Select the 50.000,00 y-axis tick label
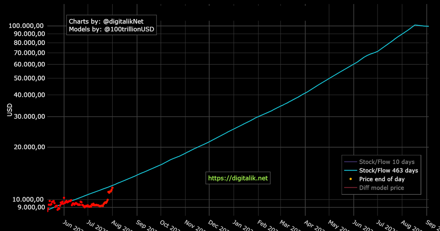The width and height of the screenshot is (440, 231). tap(30, 78)
